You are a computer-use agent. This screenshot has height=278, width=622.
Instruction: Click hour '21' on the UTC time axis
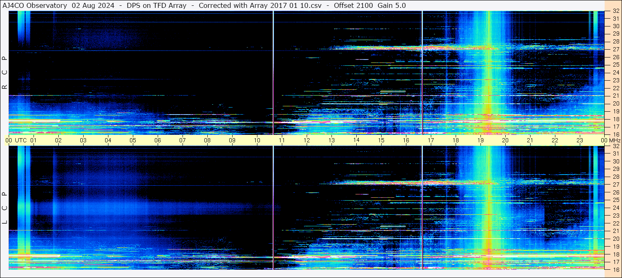click(x=530, y=140)
